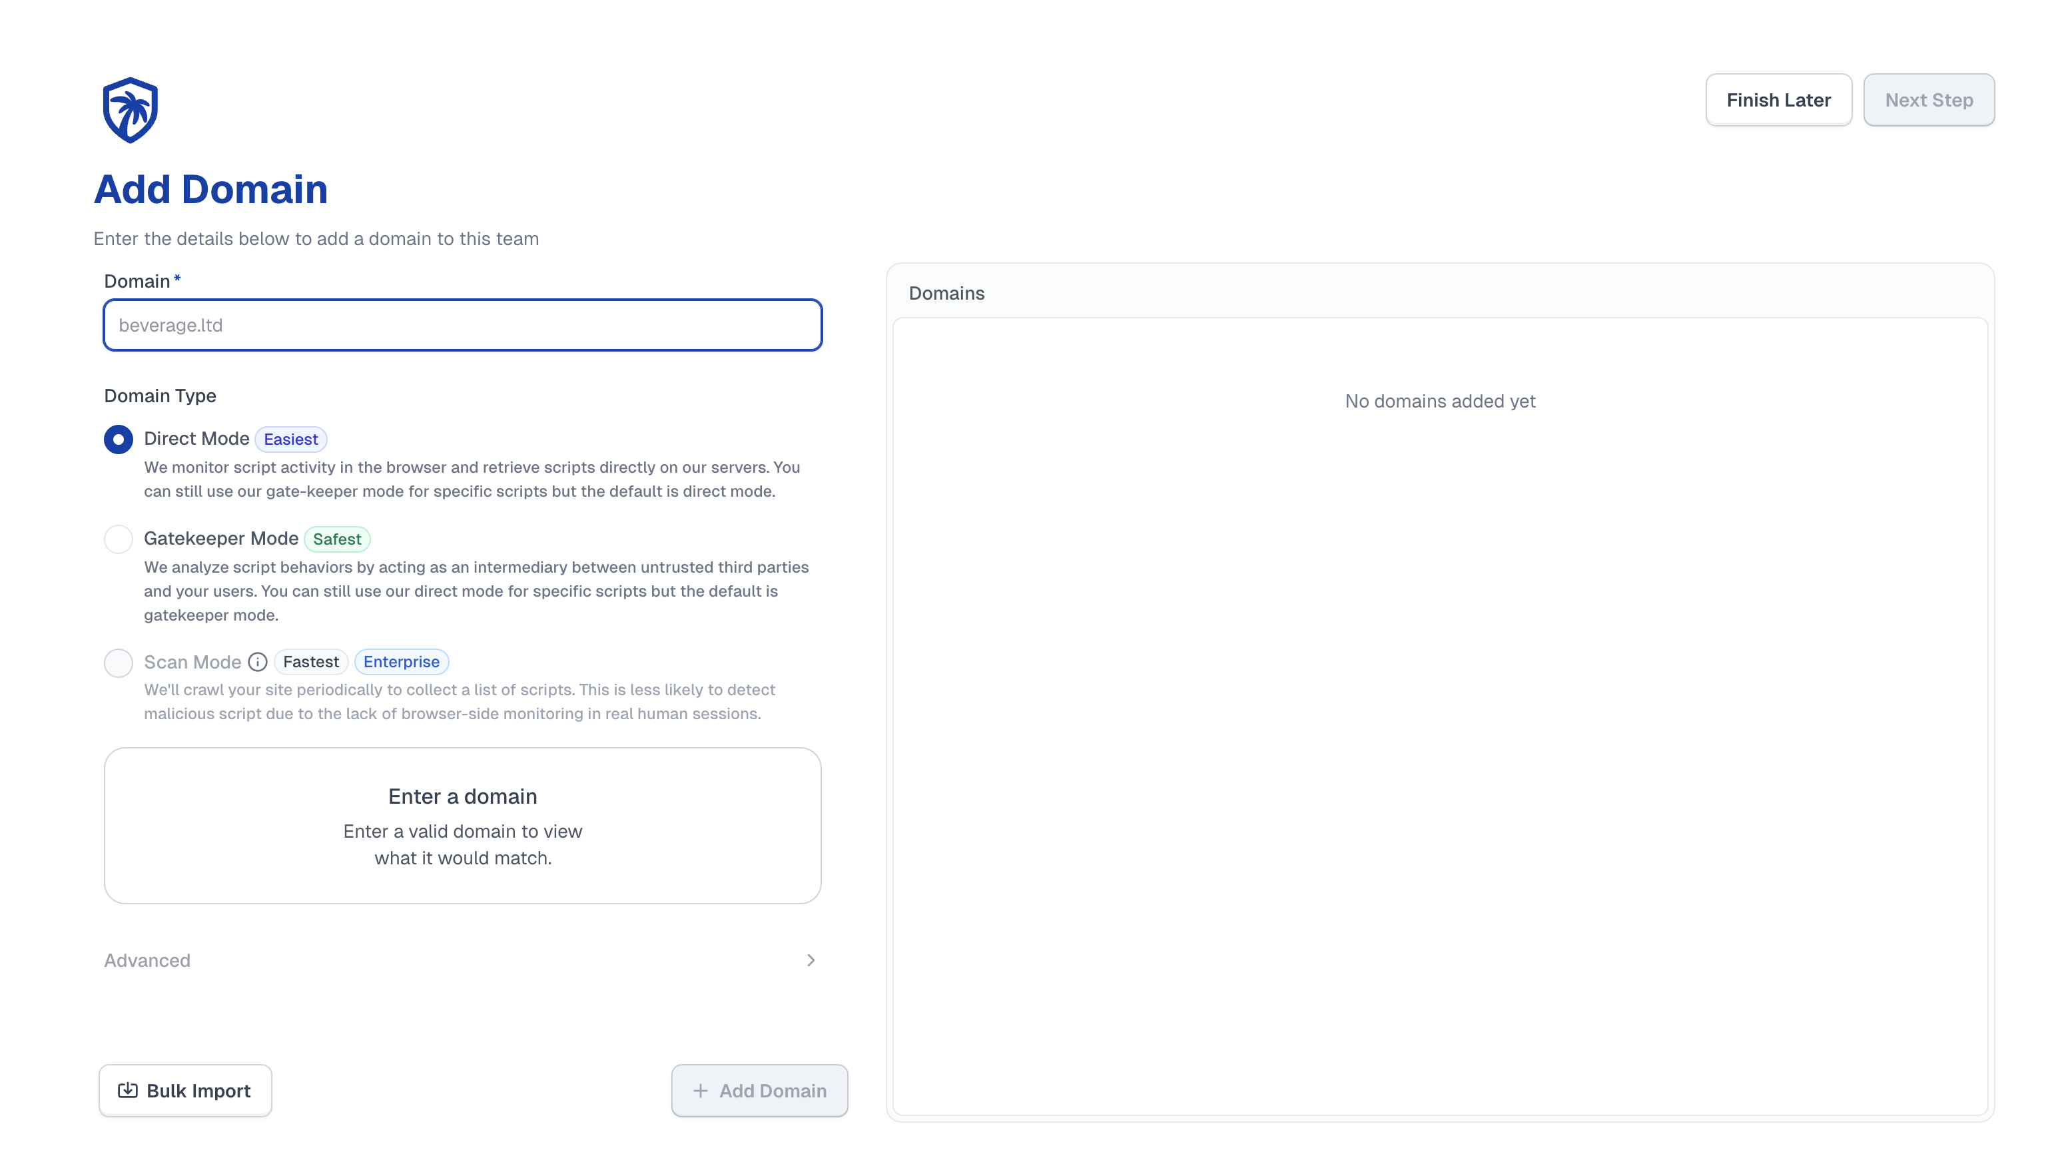Viewport: 2058px width, 1168px height.
Task: Expand the Advanced section chevron
Action: (x=811, y=960)
